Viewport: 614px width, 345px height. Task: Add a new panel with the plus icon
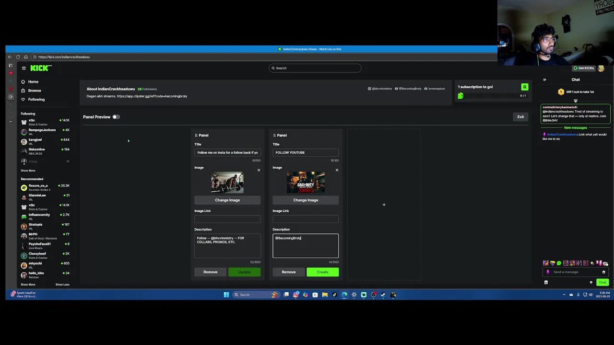point(384,205)
